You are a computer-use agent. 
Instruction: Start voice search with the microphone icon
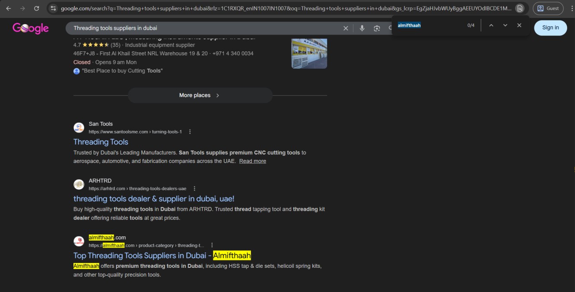[362, 28]
